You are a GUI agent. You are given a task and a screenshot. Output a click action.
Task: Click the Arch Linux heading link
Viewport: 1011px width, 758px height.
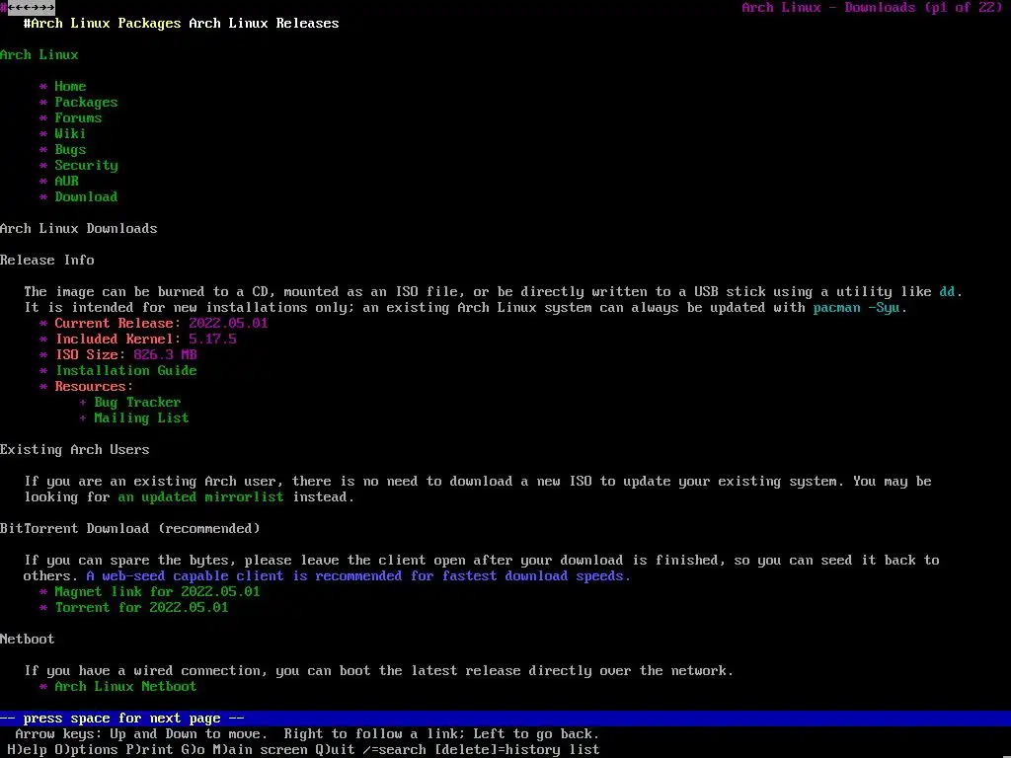click(x=39, y=55)
